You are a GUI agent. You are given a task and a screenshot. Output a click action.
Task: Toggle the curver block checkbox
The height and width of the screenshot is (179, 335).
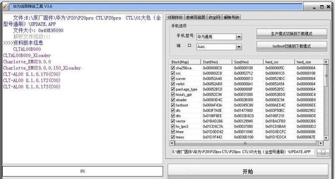click(x=173, y=78)
